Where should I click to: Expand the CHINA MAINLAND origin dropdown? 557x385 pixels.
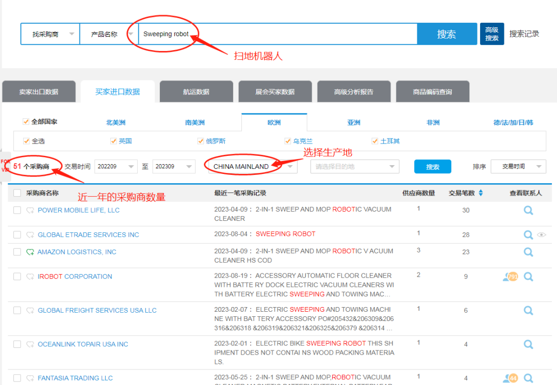pos(291,166)
